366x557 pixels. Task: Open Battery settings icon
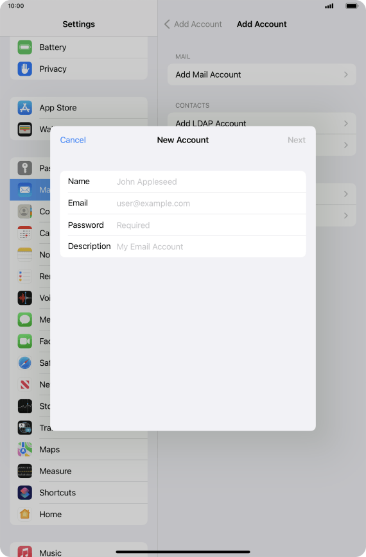point(25,47)
